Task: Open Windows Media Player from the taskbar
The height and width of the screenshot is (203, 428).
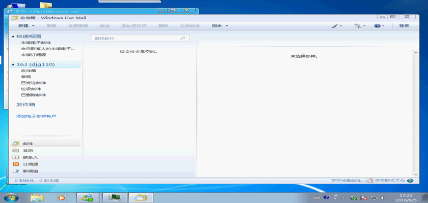Action: (62, 197)
